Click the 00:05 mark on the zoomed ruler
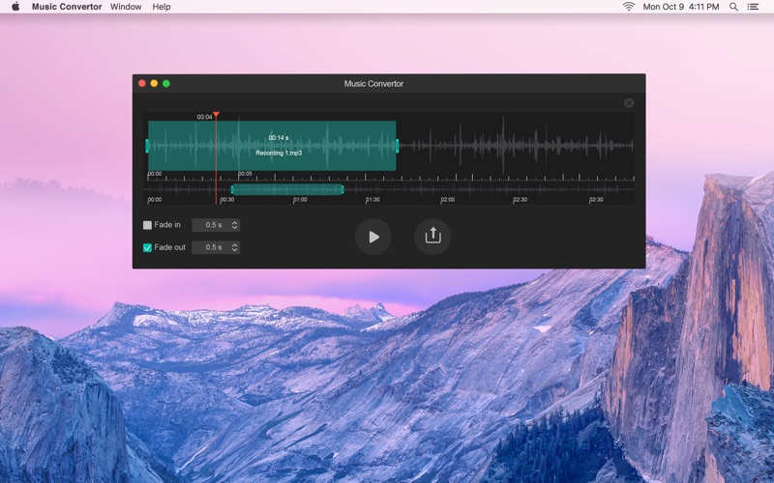 click(245, 174)
